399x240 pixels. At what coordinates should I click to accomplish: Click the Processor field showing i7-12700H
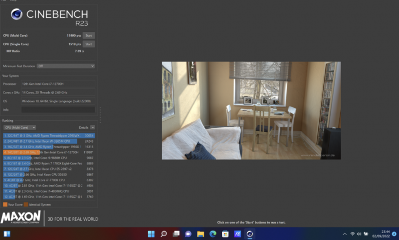pyautogui.click(x=58, y=84)
